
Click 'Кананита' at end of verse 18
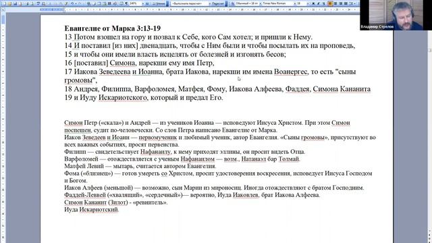tap(355, 88)
